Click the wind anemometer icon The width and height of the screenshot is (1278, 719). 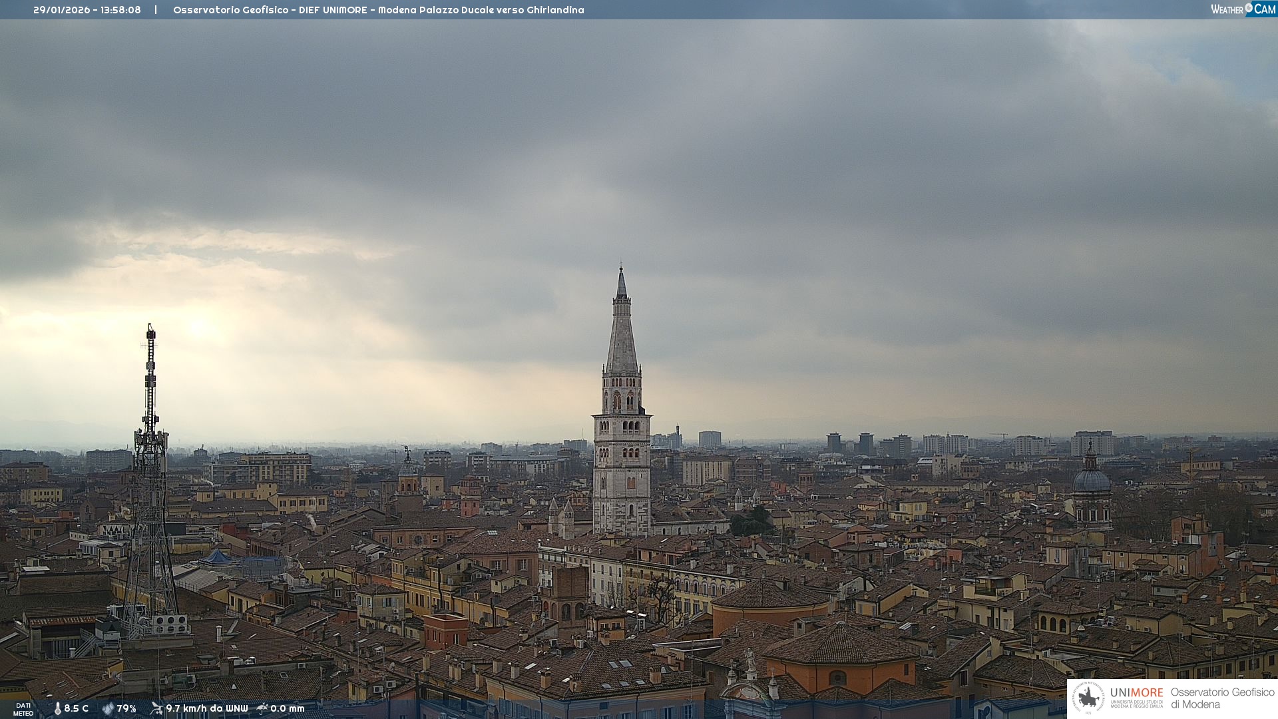156,708
